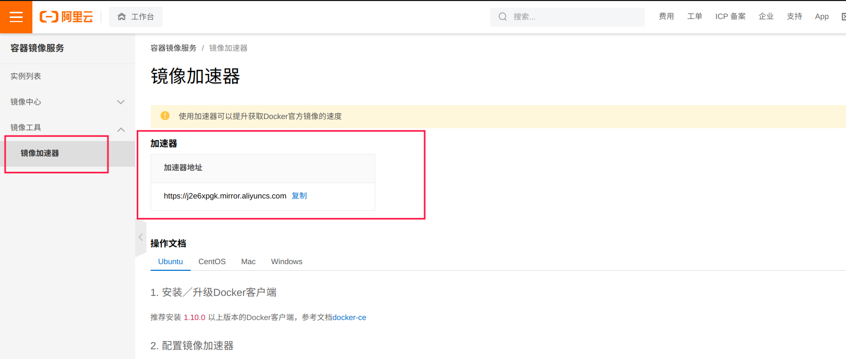The image size is (846, 359).
Task: Open the ICP 备案 menu
Action: tap(730, 16)
